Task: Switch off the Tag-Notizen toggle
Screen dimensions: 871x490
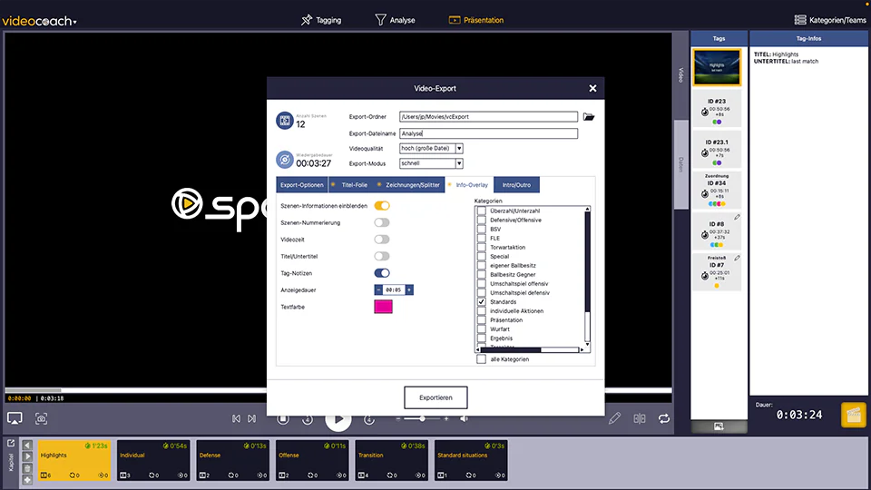Action: [x=382, y=273]
